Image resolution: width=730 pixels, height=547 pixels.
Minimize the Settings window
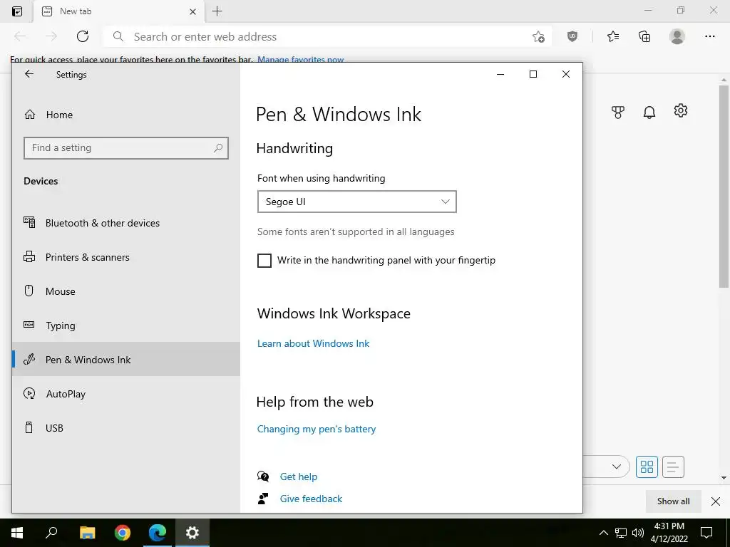[500, 74]
